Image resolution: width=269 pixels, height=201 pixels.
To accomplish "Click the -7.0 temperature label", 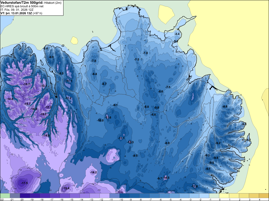I will [x=145, y=53].
